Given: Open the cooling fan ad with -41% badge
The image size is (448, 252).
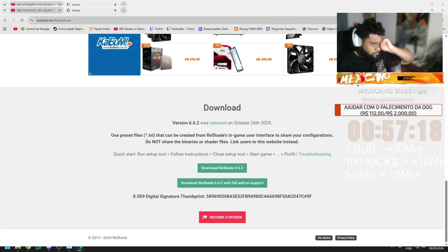Looking at the screenshot, I should point(311,59).
